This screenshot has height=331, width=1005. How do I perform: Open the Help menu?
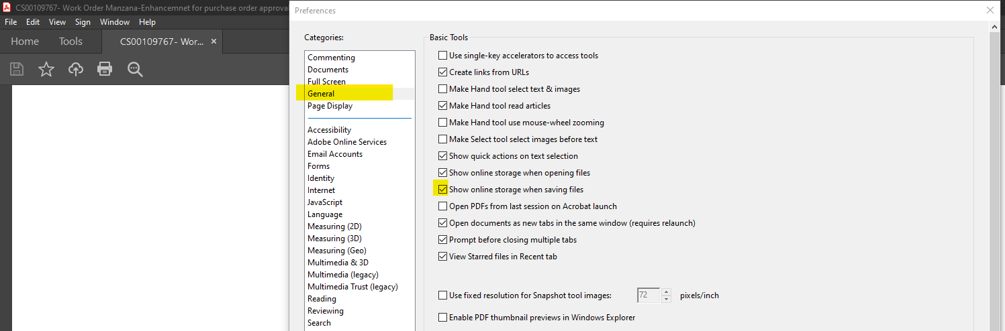pyautogui.click(x=147, y=22)
